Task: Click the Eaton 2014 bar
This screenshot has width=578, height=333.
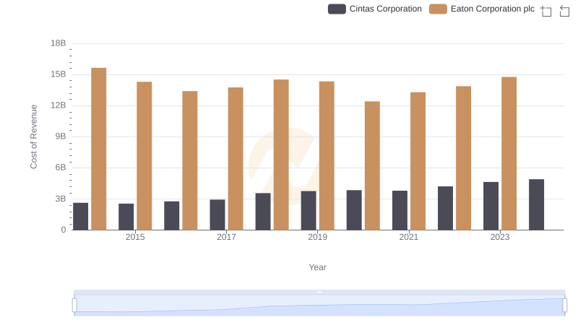Action: point(99,149)
